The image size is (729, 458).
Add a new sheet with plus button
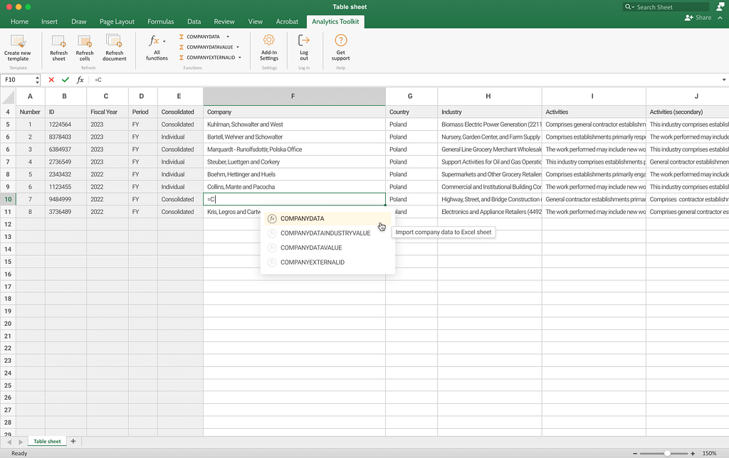tap(73, 442)
